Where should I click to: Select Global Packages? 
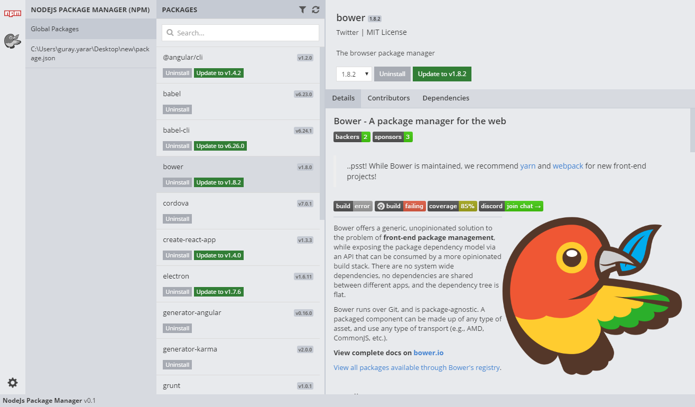pyautogui.click(x=91, y=29)
